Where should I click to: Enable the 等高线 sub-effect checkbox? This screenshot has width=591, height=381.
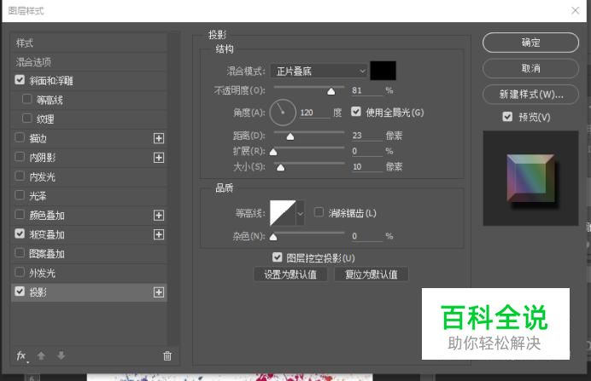tap(26, 99)
